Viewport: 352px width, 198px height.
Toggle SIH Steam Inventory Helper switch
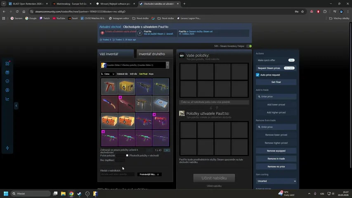[x=249, y=46]
